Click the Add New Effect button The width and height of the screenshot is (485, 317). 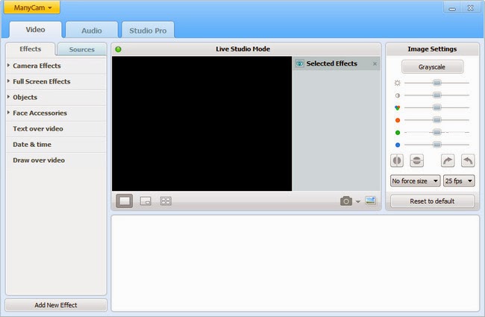click(56, 305)
